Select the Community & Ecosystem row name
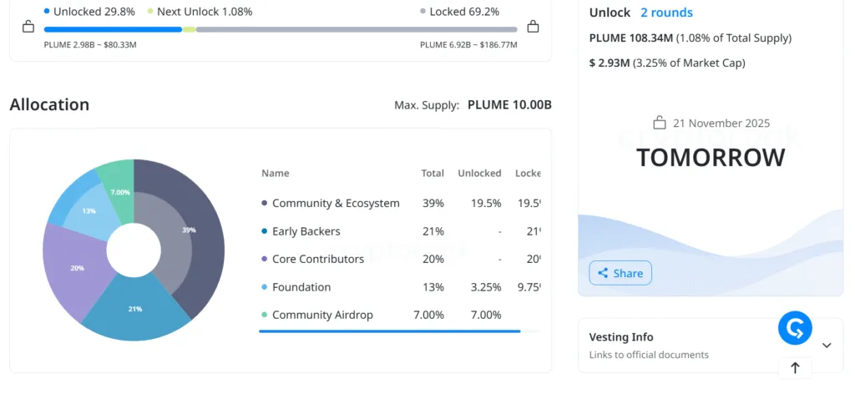This screenshot has width=855, height=394. pos(336,204)
